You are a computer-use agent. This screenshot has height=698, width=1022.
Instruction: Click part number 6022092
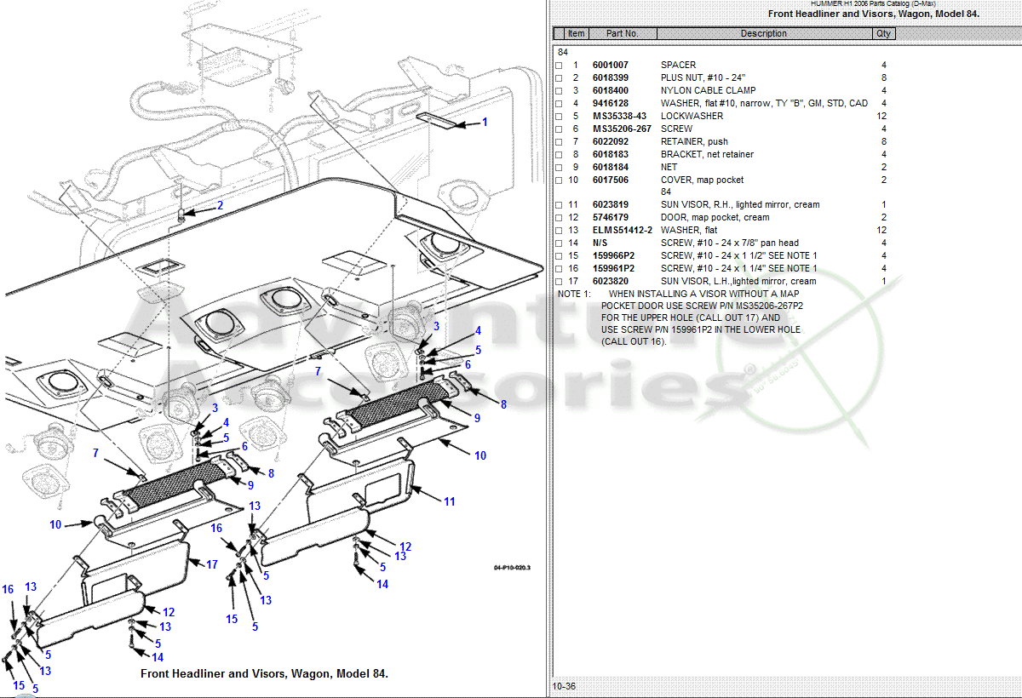[611, 142]
